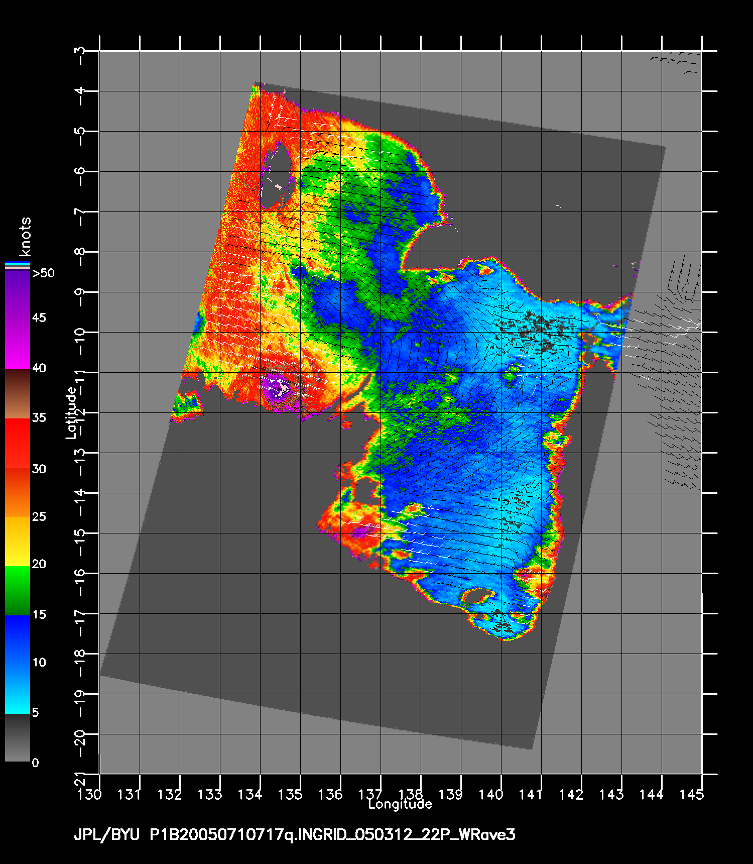The image size is (753, 864).
Task: Click the 'Longitude' axis title
Action: pos(400,804)
